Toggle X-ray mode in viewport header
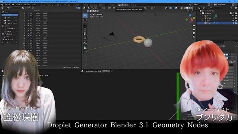Viewport: 238px width, 134px height. [x=181, y=8]
